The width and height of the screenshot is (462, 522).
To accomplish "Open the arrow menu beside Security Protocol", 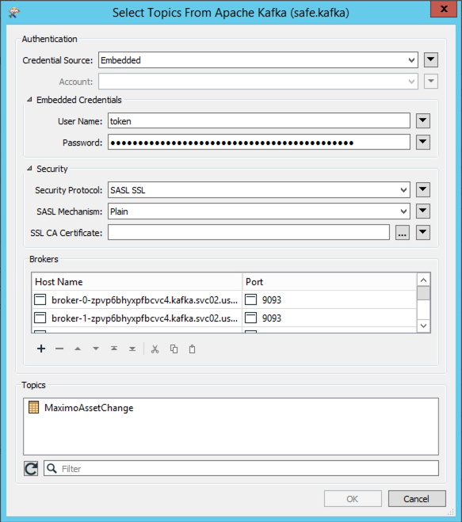I will coord(423,190).
